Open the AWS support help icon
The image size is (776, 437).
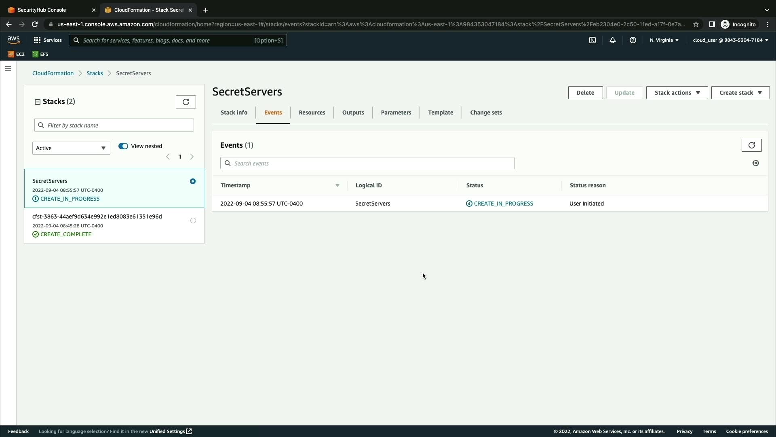633,40
